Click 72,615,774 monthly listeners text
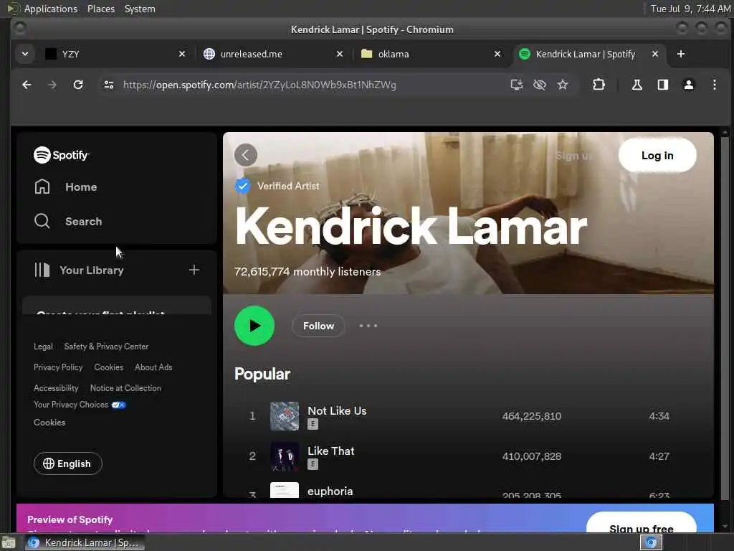 coord(308,272)
